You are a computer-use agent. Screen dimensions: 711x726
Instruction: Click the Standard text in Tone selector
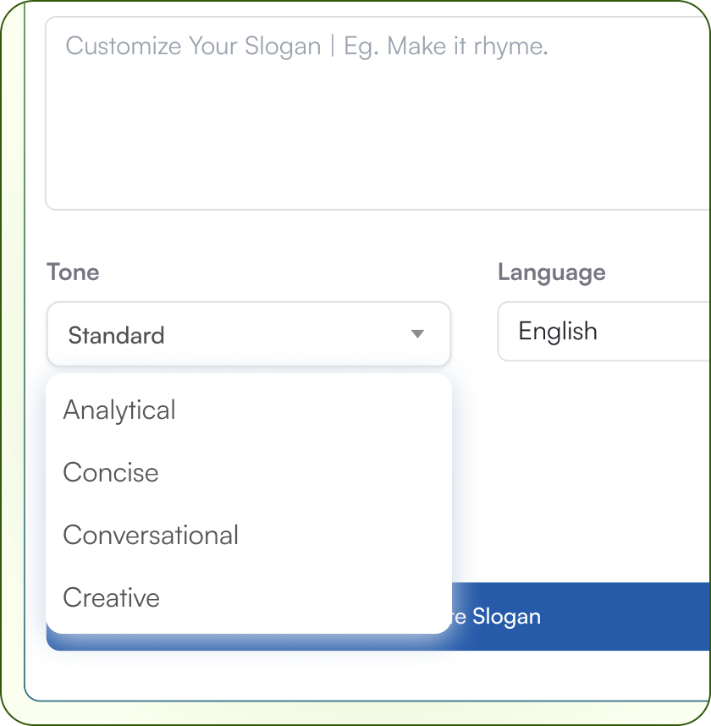coord(116,335)
